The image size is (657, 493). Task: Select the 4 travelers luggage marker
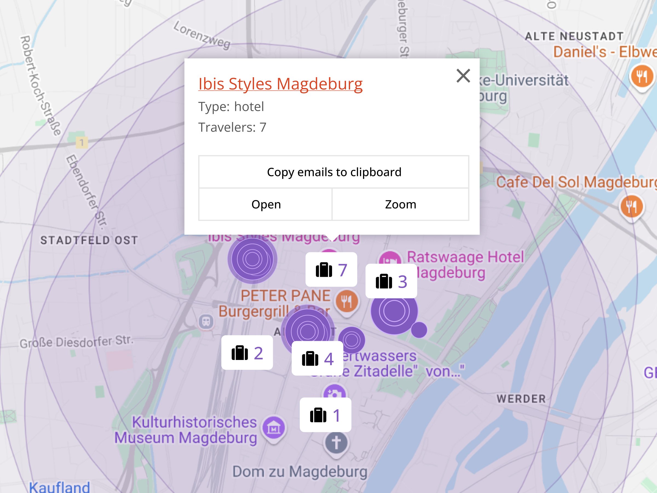[317, 359]
